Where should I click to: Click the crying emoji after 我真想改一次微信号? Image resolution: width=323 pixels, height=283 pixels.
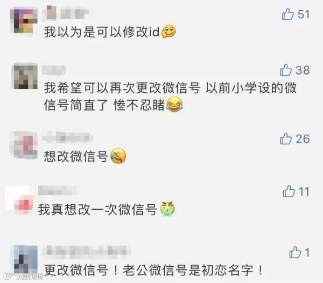tap(167, 208)
